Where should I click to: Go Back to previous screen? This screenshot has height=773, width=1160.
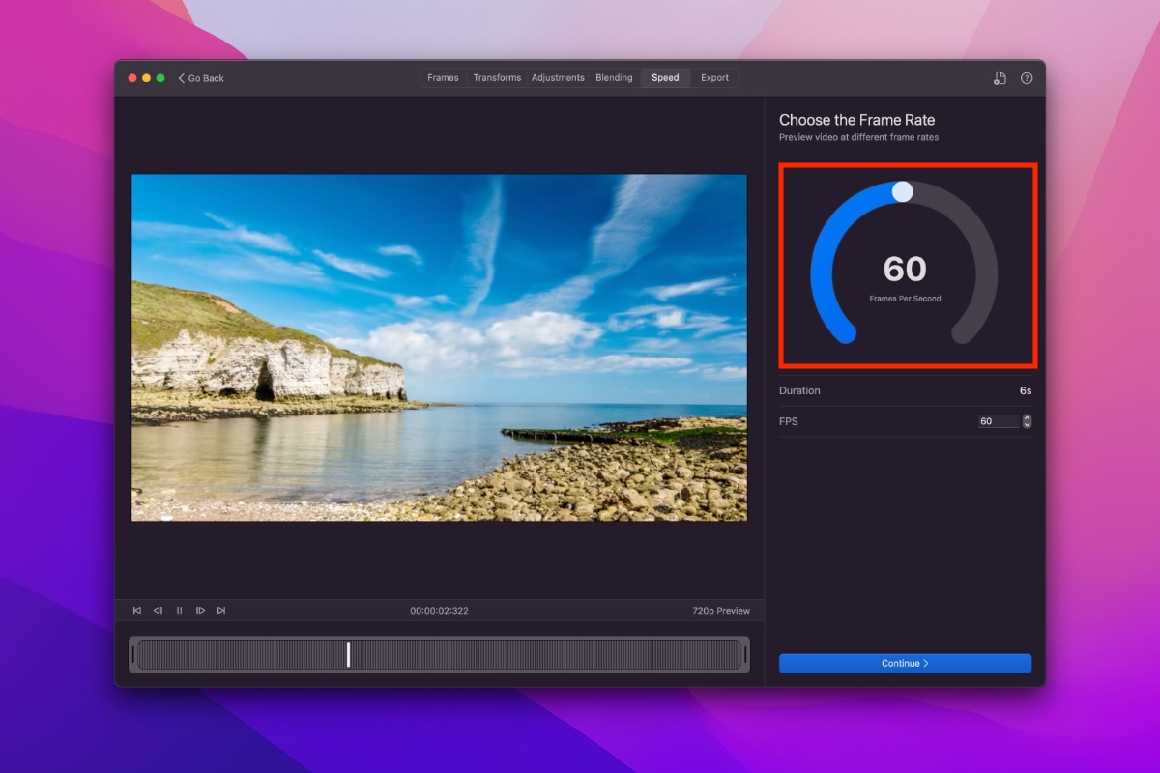[201, 78]
